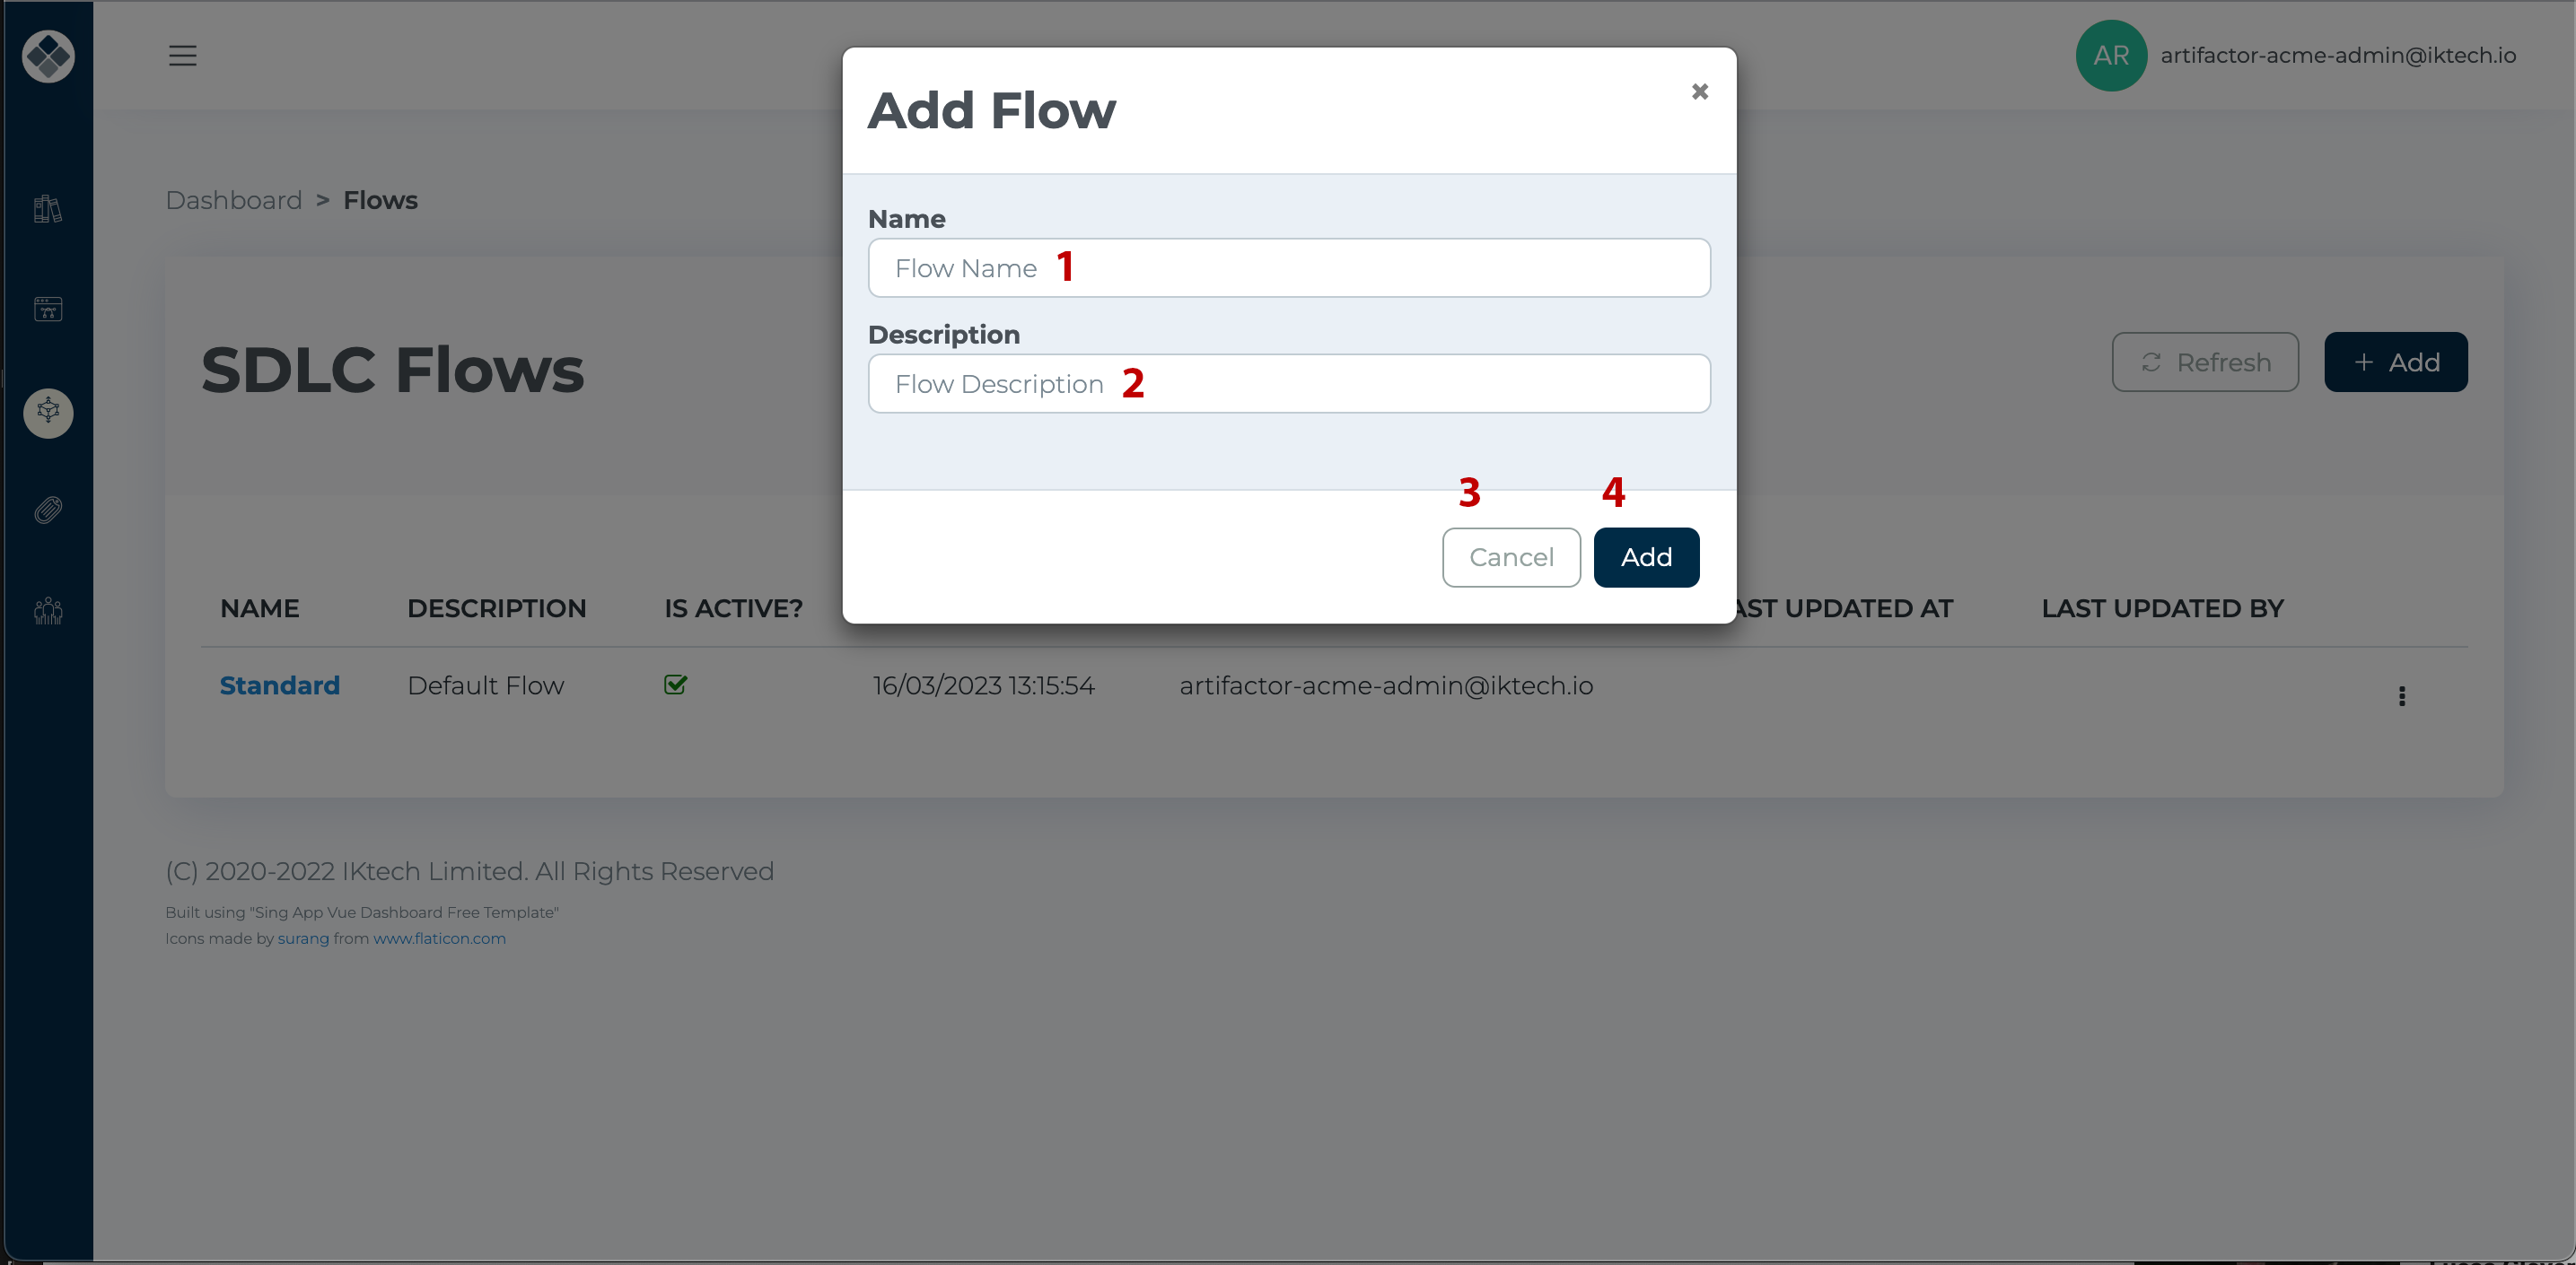Dismiss the Add Flow dialog with the X

[x=1700, y=91]
